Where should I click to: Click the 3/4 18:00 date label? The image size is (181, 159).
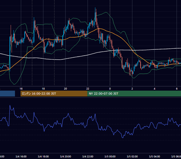click(x=43, y=156)
